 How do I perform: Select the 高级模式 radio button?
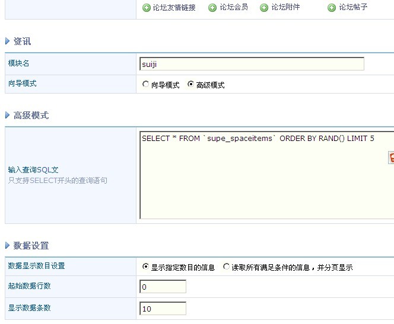[x=190, y=85]
